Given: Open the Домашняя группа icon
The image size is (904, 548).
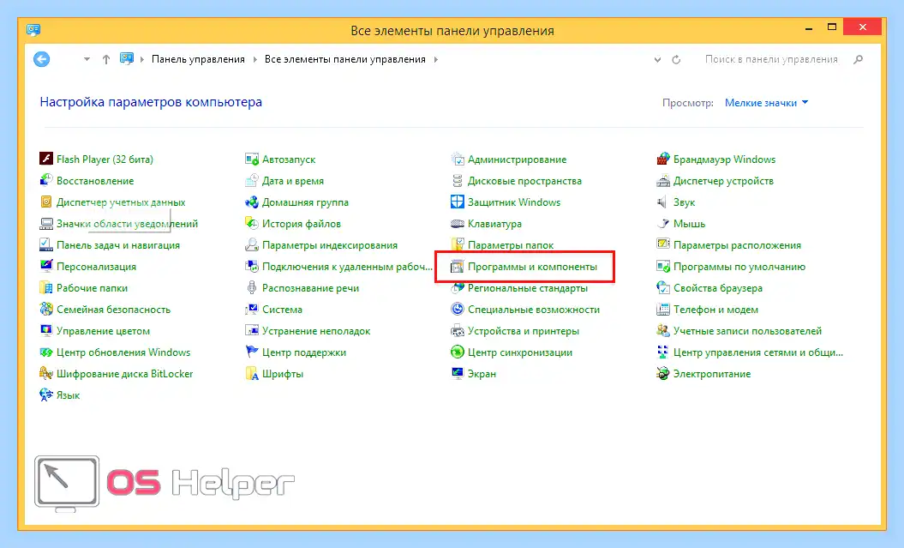Looking at the screenshot, I should (252, 202).
